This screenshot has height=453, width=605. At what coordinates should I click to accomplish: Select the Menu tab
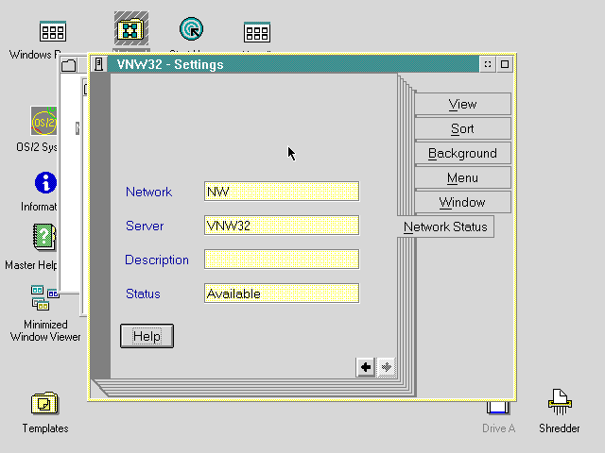462,178
